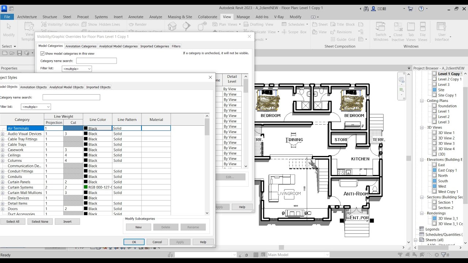Click the Select All button
Image resolution: width=468 pixels, height=263 pixels.
point(13,222)
